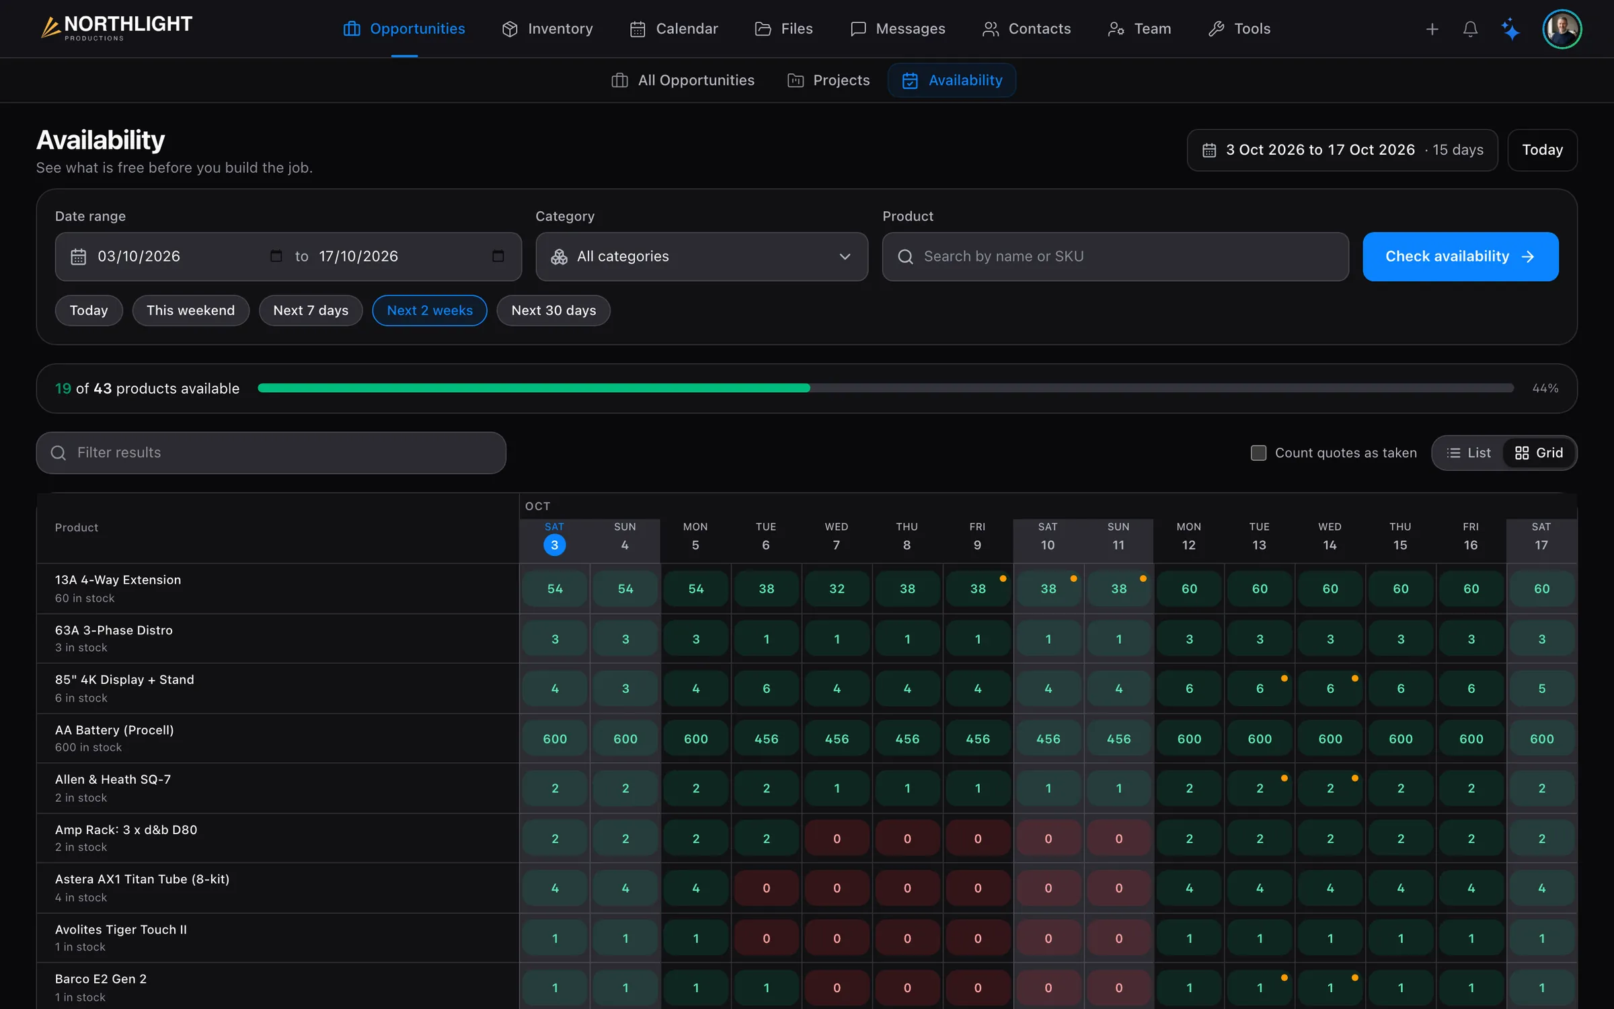Click the plus add icon in header
The image size is (1614, 1009).
[x=1432, y=29]
